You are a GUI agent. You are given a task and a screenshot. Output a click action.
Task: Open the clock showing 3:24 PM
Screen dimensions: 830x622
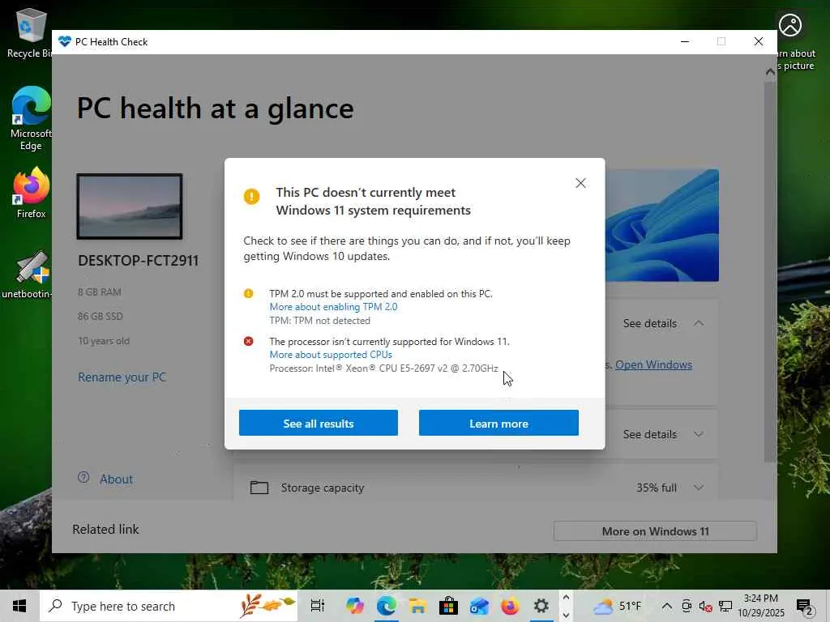(x=760, y=606)
